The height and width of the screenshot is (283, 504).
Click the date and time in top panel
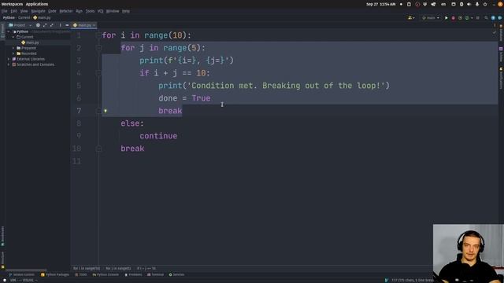click(381, 4)
